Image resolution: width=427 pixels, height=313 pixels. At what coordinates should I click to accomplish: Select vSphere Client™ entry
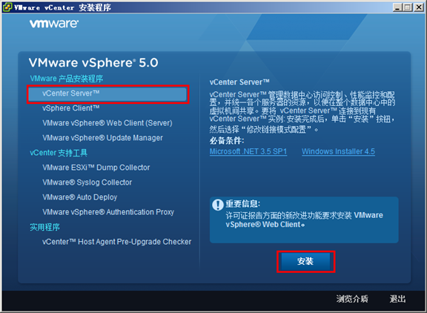click(71, 108)
